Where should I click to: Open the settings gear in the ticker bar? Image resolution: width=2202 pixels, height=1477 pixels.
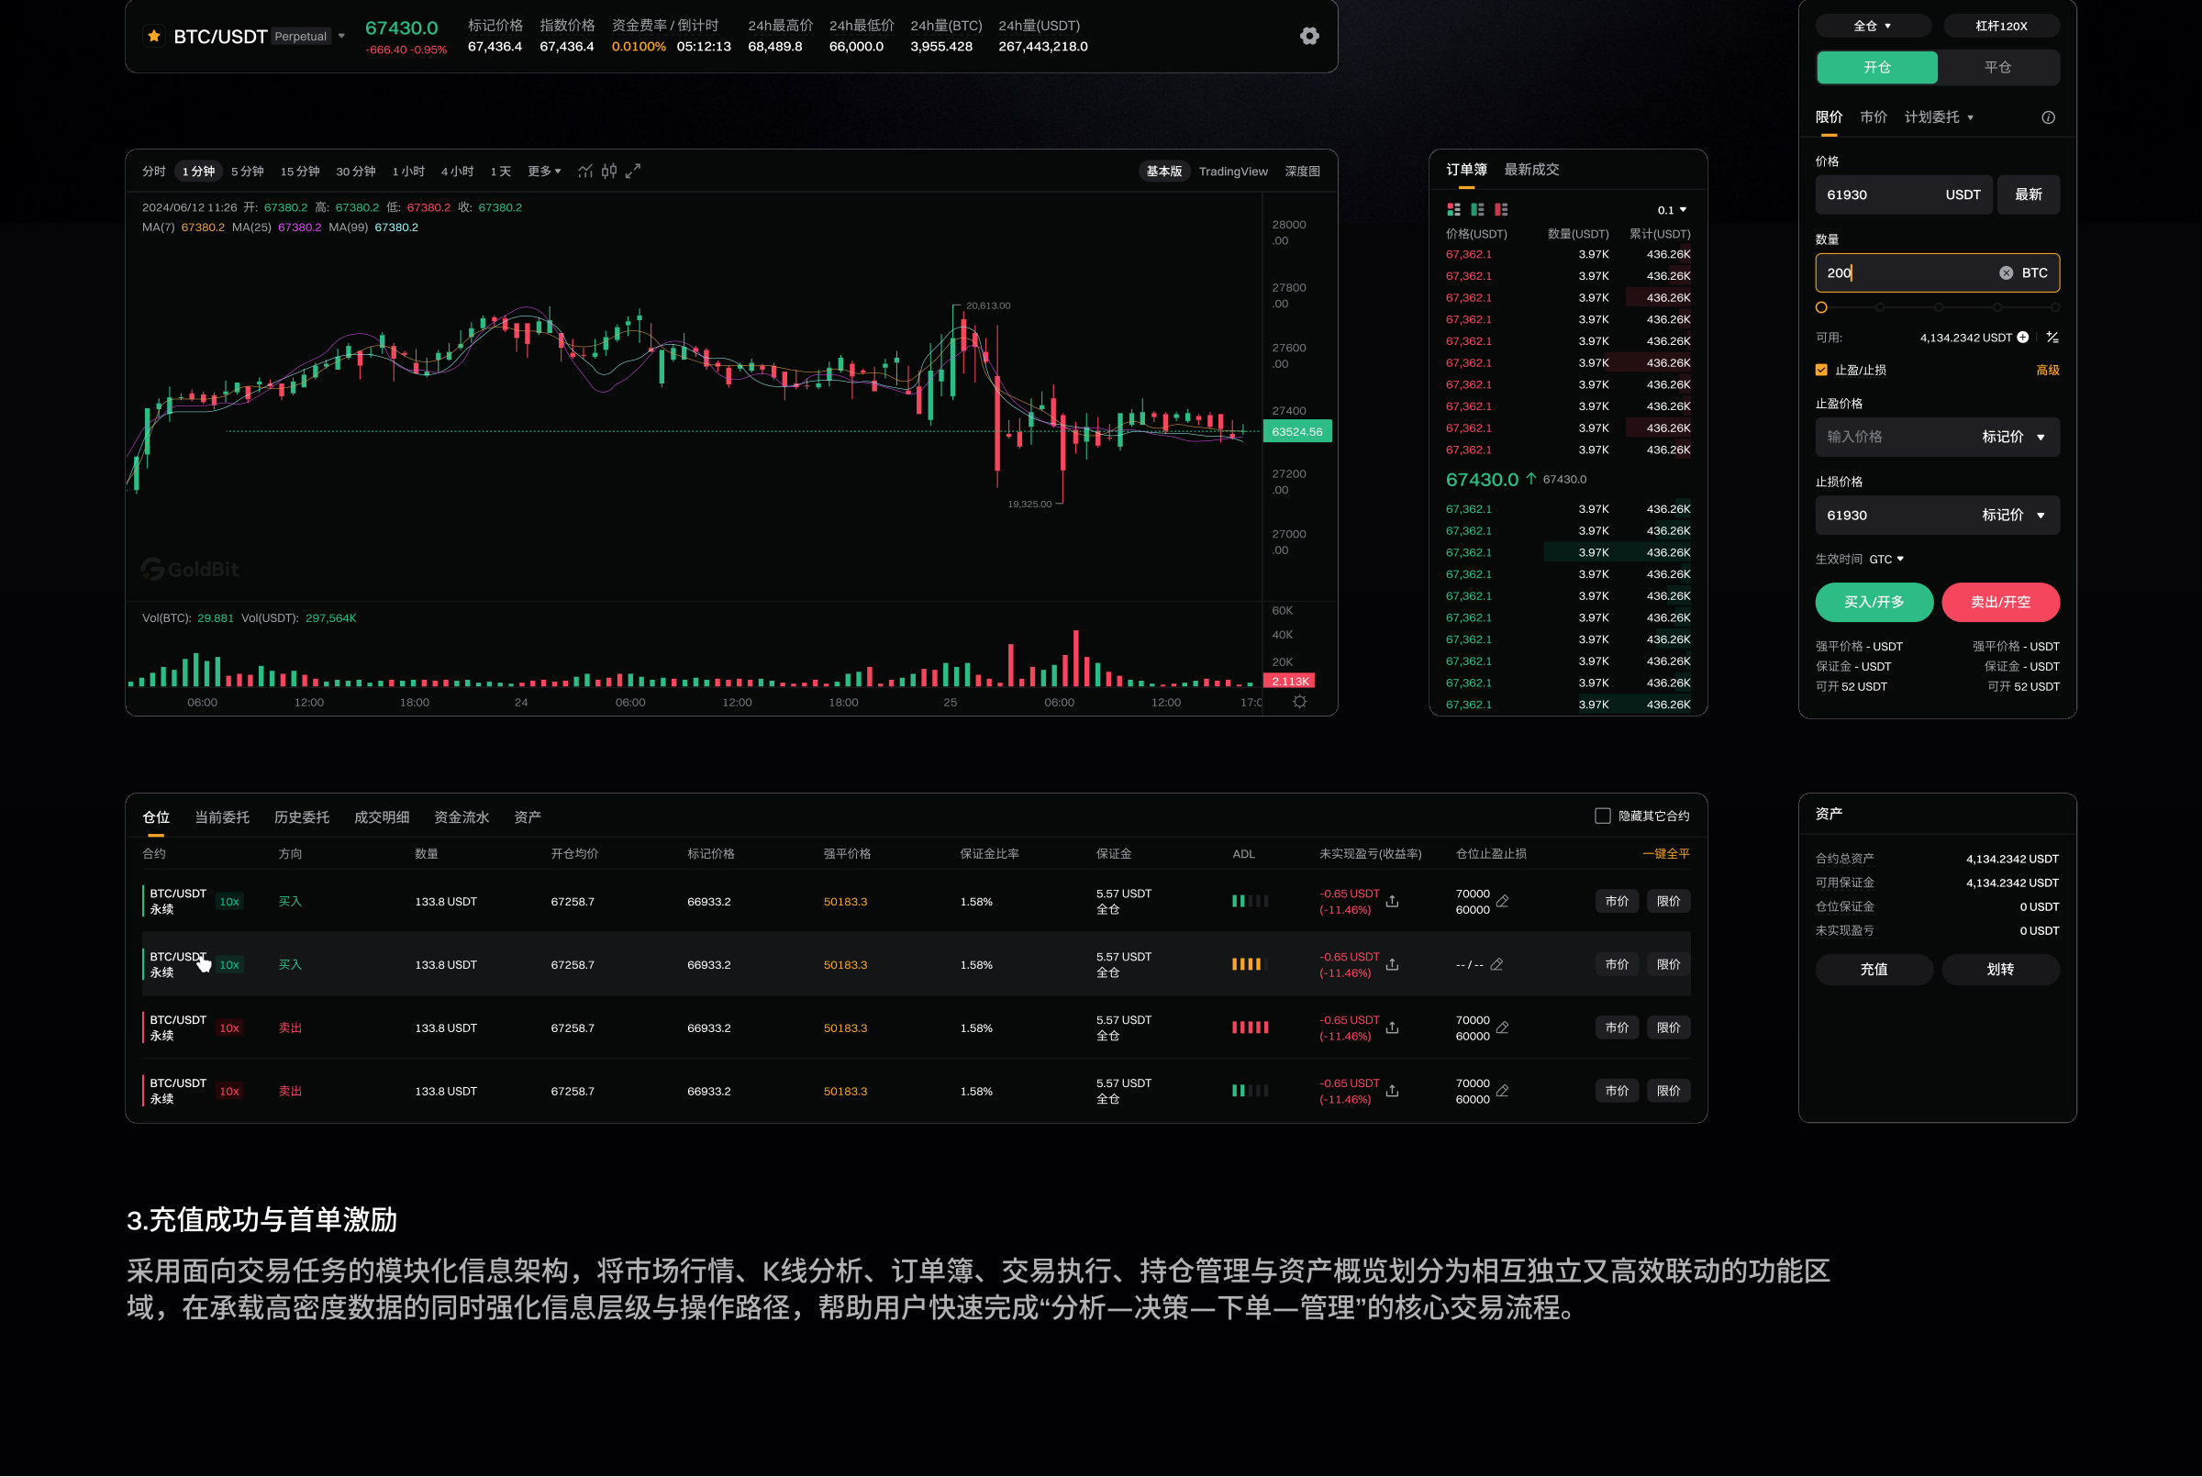[1309, 36]
